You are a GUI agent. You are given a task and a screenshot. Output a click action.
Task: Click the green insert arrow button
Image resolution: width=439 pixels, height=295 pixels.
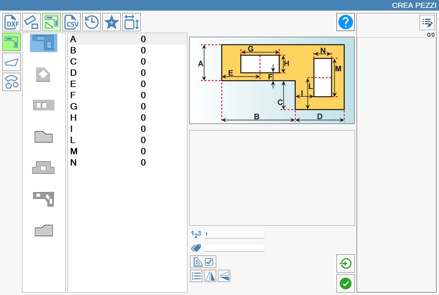pyautogui.click(x=346, y=263)
